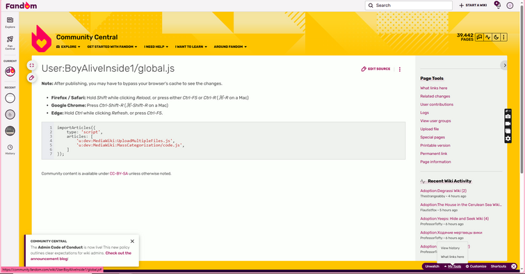Open Adoption:Ходячие мертвецы вики link
Screen dimensions: 525x274
(451, 232)
